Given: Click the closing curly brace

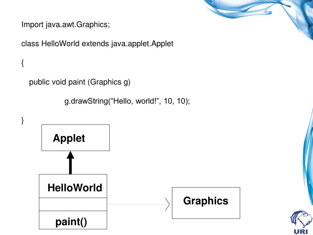Looking at the screenshot, I should point(23,121).
